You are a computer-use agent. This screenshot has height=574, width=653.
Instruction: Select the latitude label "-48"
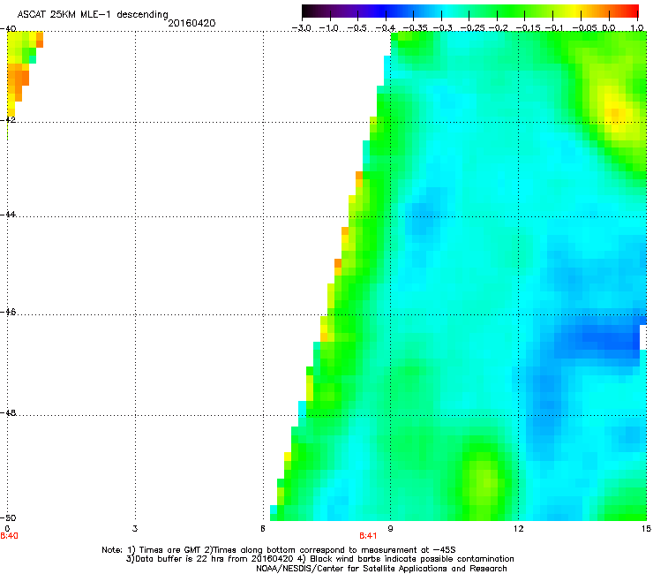coord(8,413)
